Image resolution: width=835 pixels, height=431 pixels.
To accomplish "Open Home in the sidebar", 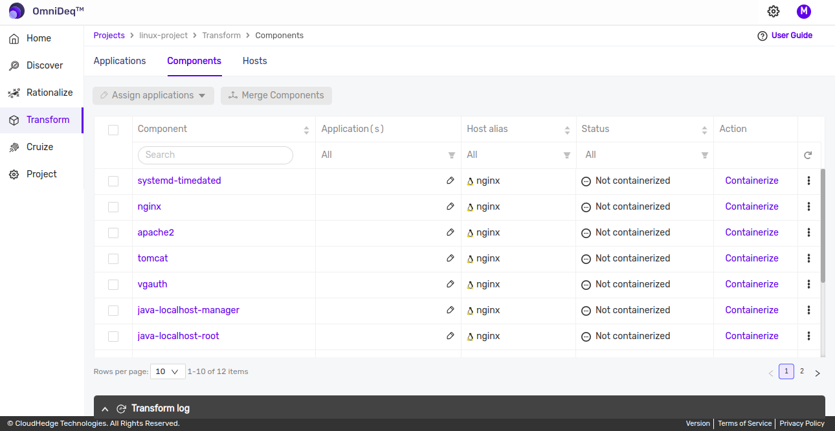I will click(41, 38).
